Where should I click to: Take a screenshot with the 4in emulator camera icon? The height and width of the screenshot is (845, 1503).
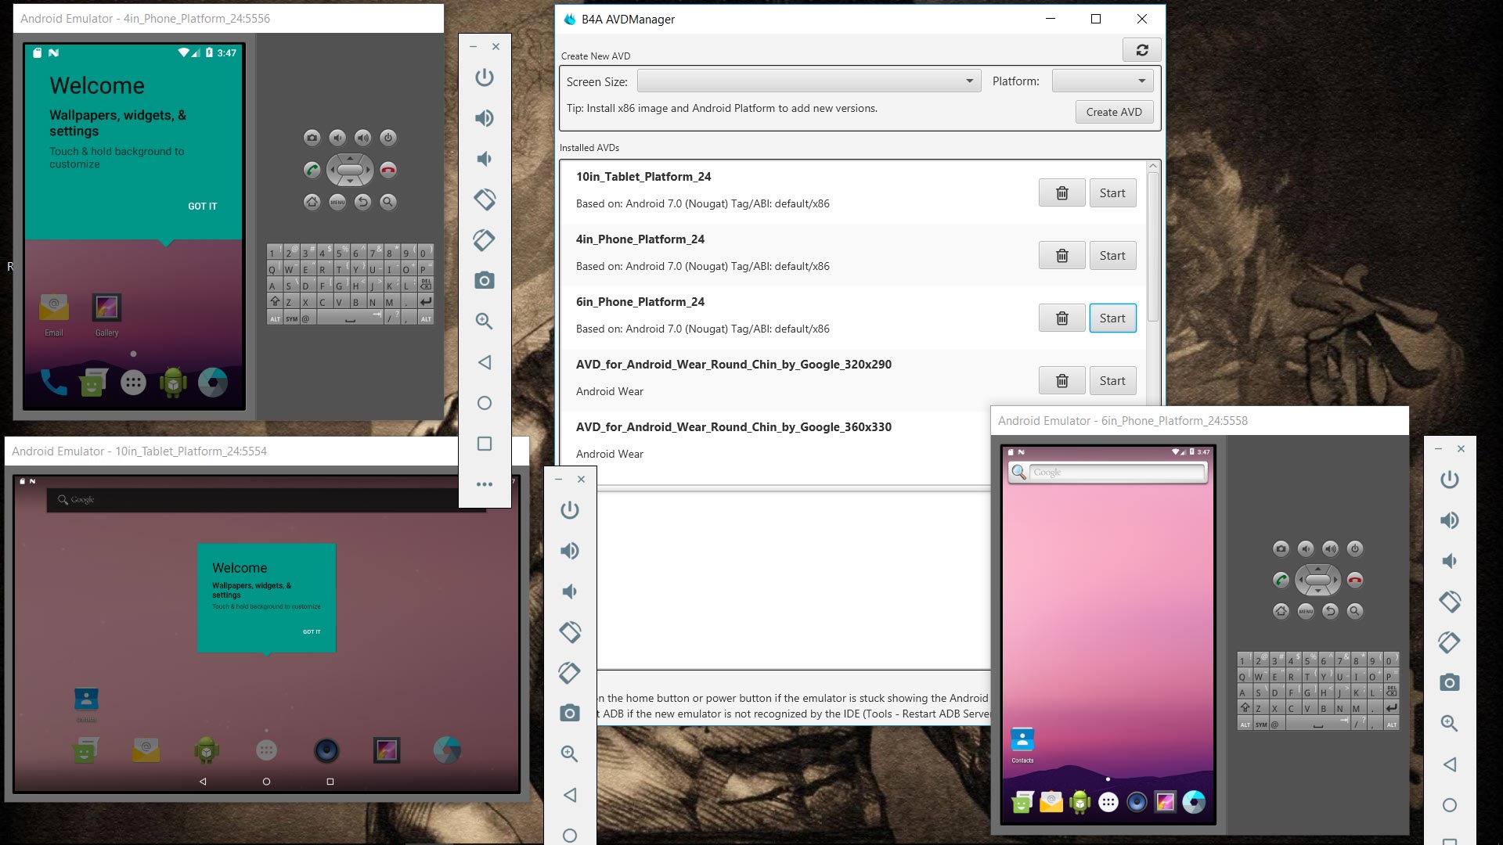point(485,281)
